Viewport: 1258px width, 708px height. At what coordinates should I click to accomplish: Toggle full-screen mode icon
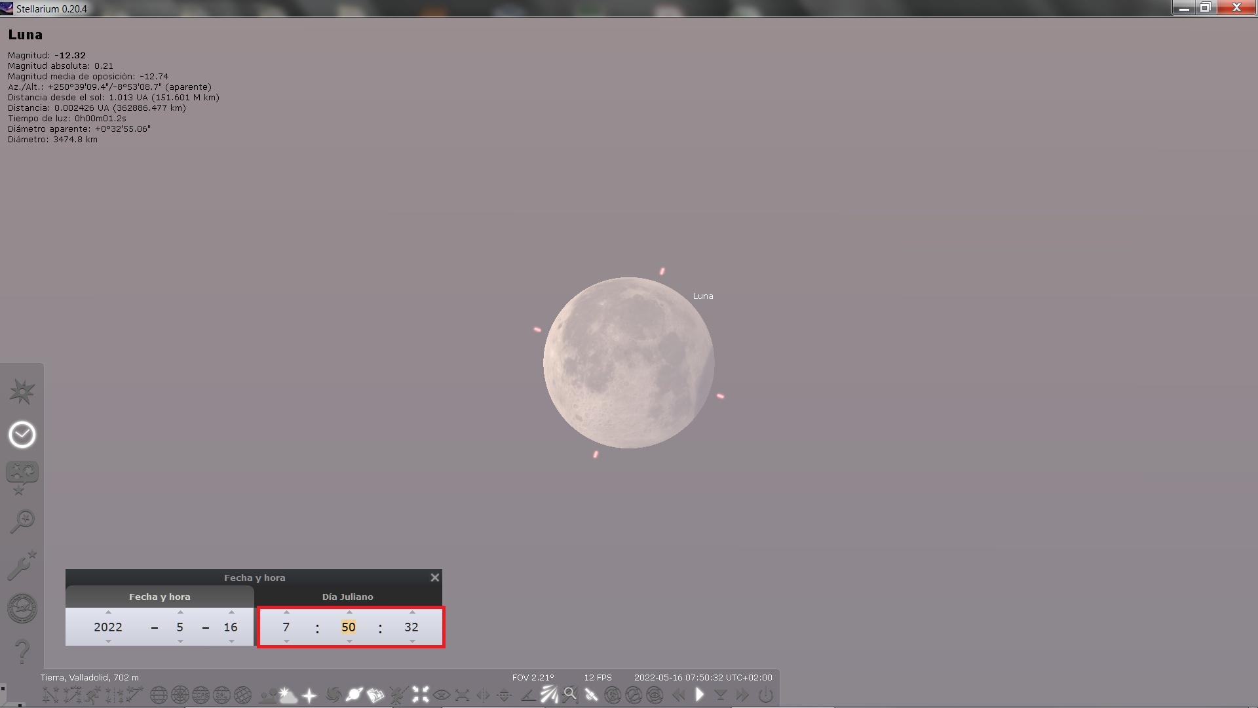(462, 695)
